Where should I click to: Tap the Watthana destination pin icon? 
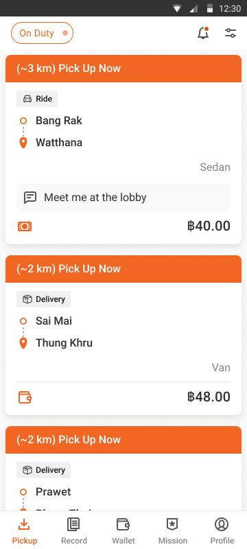tap(23, 143)
